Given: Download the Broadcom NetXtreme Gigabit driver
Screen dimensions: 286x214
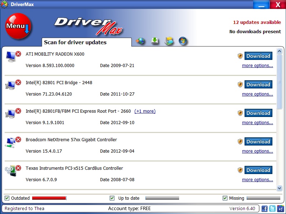Looking at the screenshot, I should pos(258,142).
